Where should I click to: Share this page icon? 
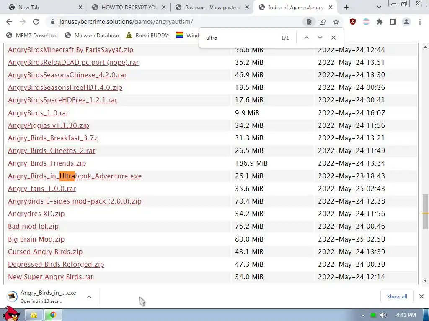point(323,22)
